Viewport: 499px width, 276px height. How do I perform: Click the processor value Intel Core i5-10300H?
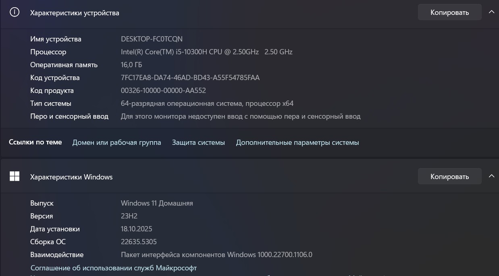click(x=207, y=52)
